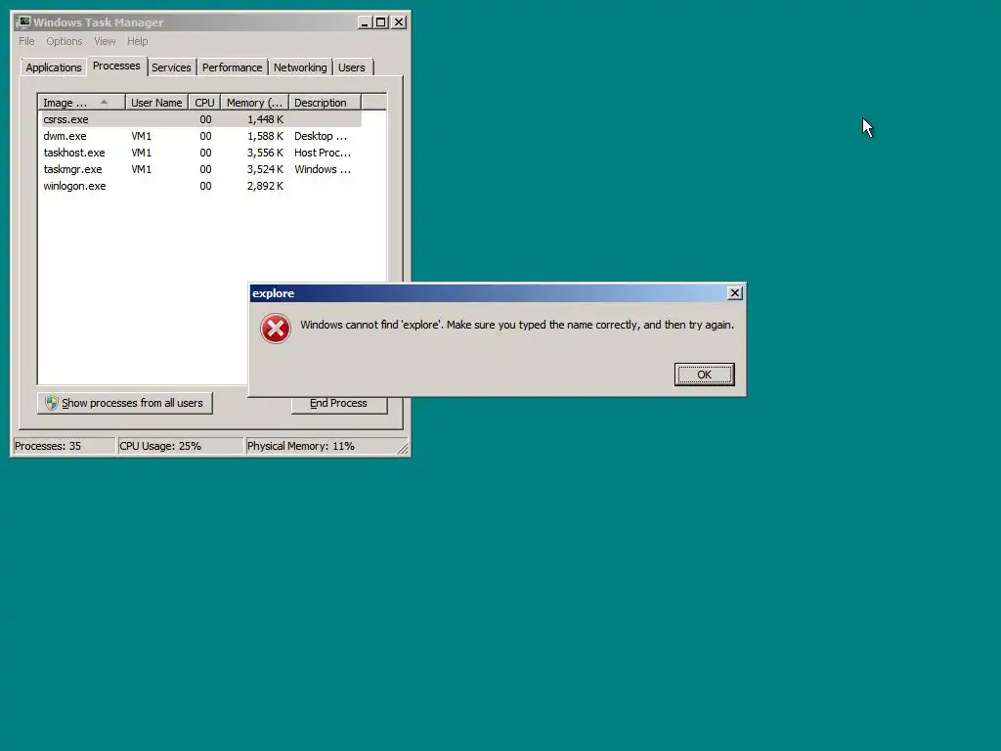
Task: Close the explore error dialog
Action: click(735, 293)
